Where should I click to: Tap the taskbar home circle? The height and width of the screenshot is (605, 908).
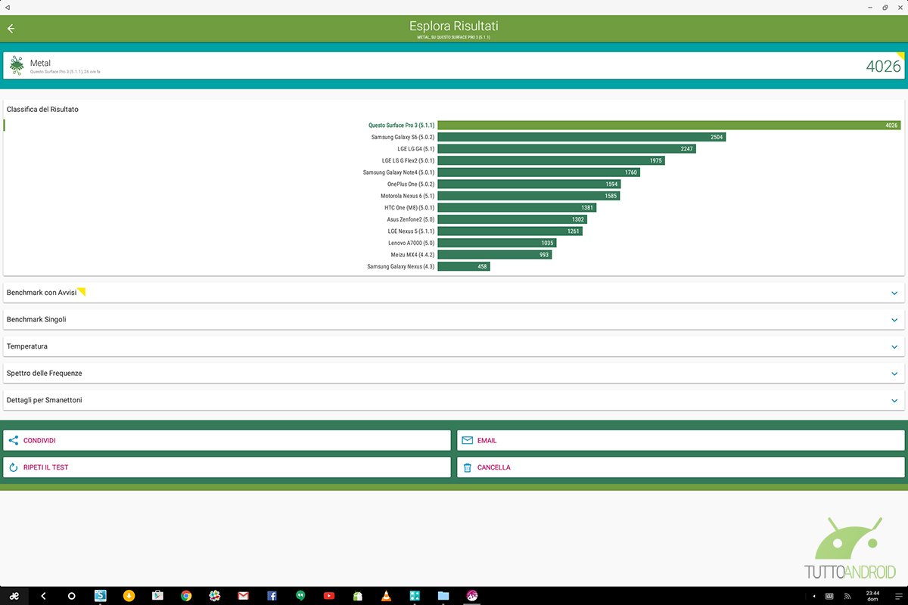pyautogui.click(x=72, y=596)
